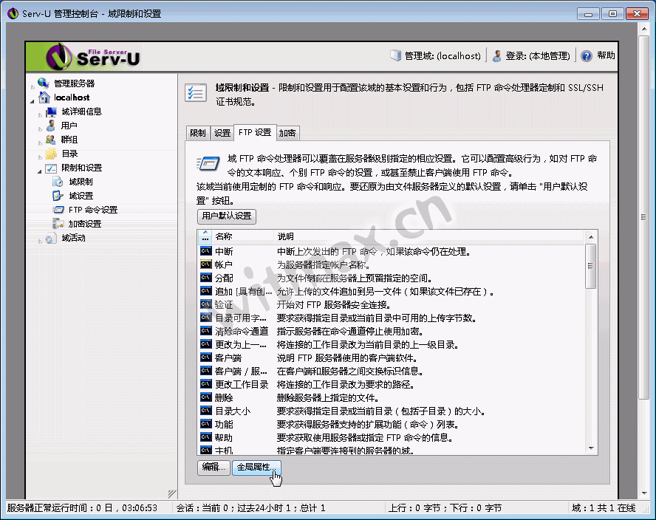Click the 域详细信息 monitor icon
The image size is (656, 520).
point(51,112)
